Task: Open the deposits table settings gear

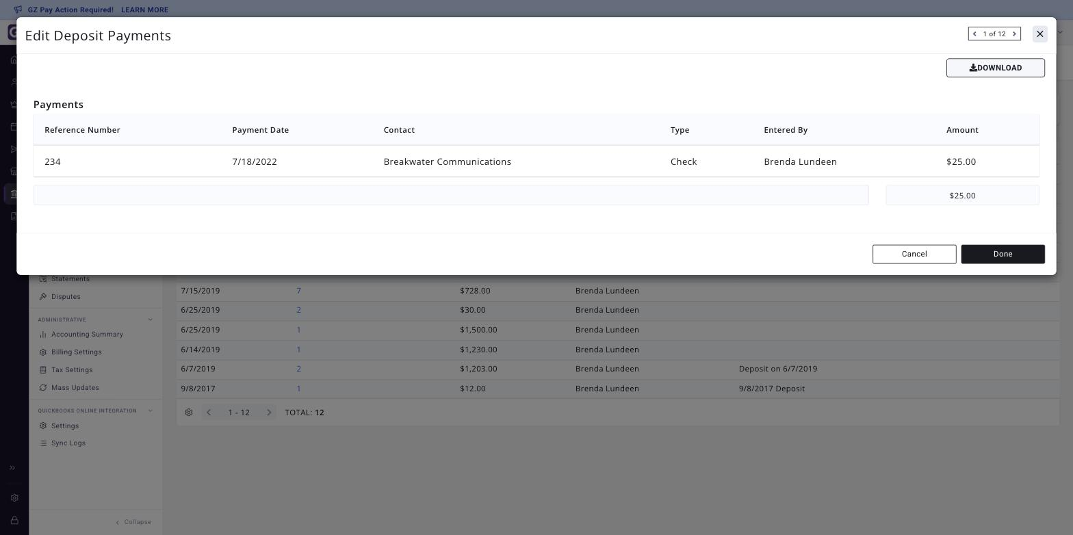Action: tap(189, 413)
